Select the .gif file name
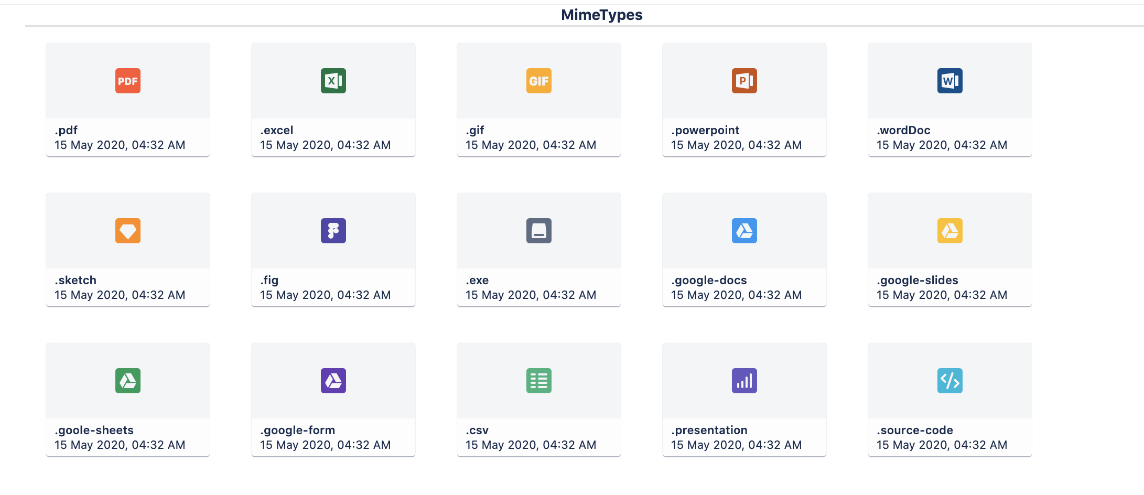The image size is (1144, 495). [475, 130]
